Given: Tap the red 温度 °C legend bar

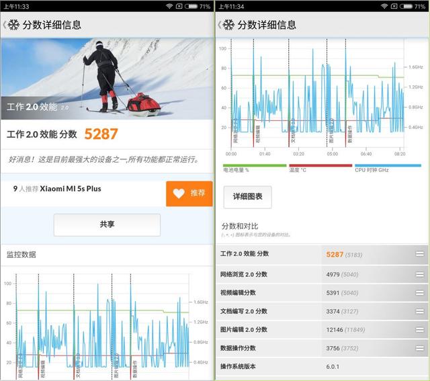Looking at the screenshot, I should pyautogui.click(x=320, y=165).
